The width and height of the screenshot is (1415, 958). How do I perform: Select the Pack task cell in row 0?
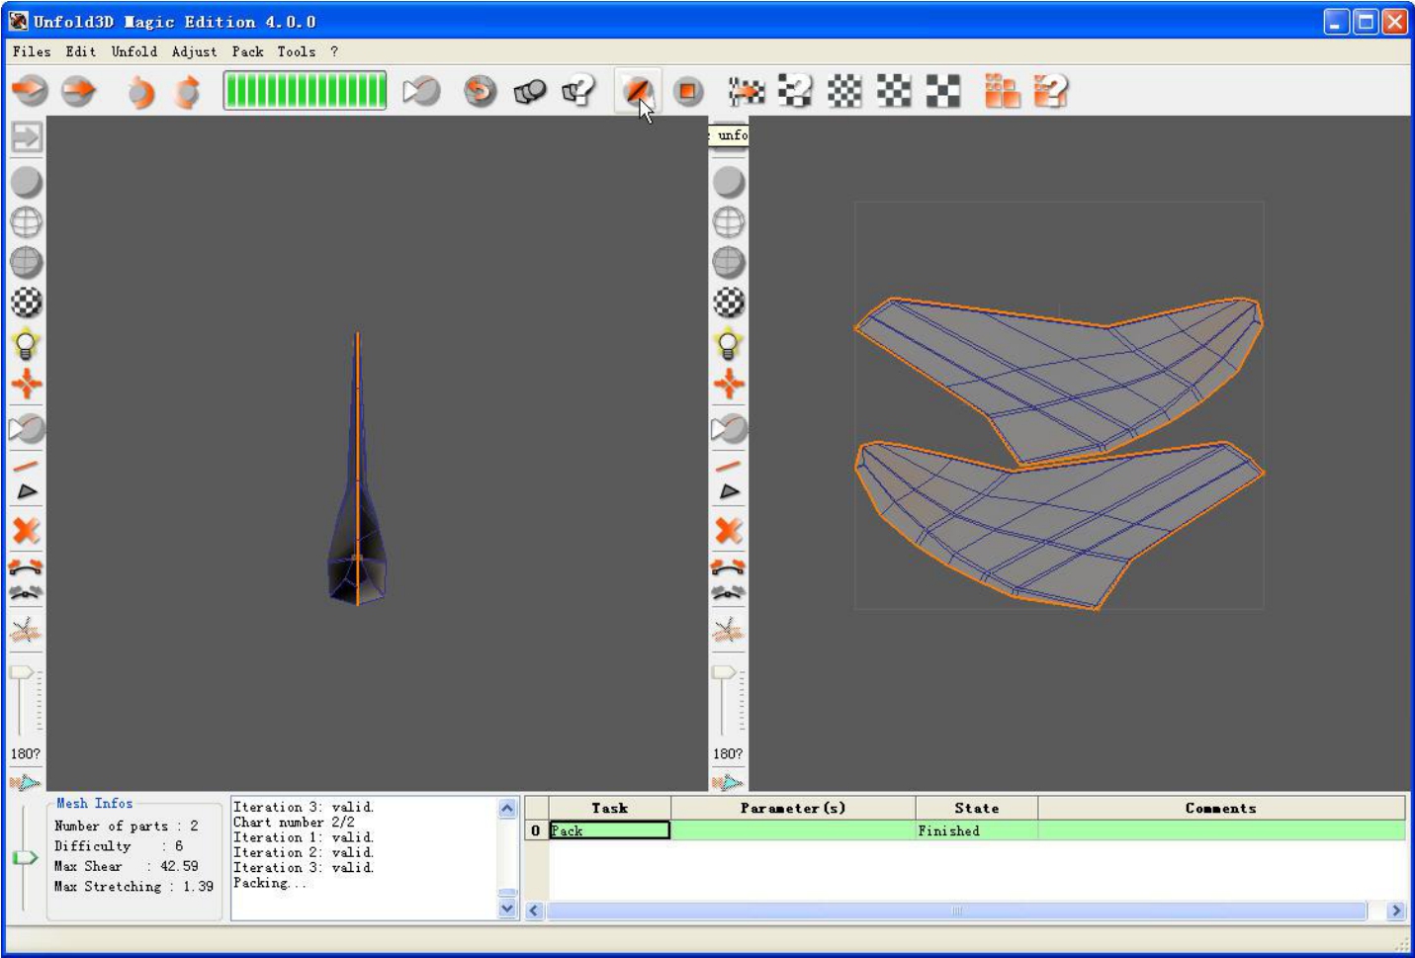point(610,830)
